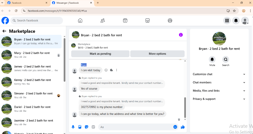Open a new browser tab
This screenshot has height=134, width=253.
click(x=98, y=3)
